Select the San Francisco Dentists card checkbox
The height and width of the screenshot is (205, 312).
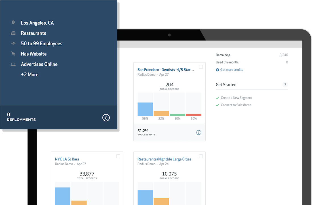click(x=201, y=67)
